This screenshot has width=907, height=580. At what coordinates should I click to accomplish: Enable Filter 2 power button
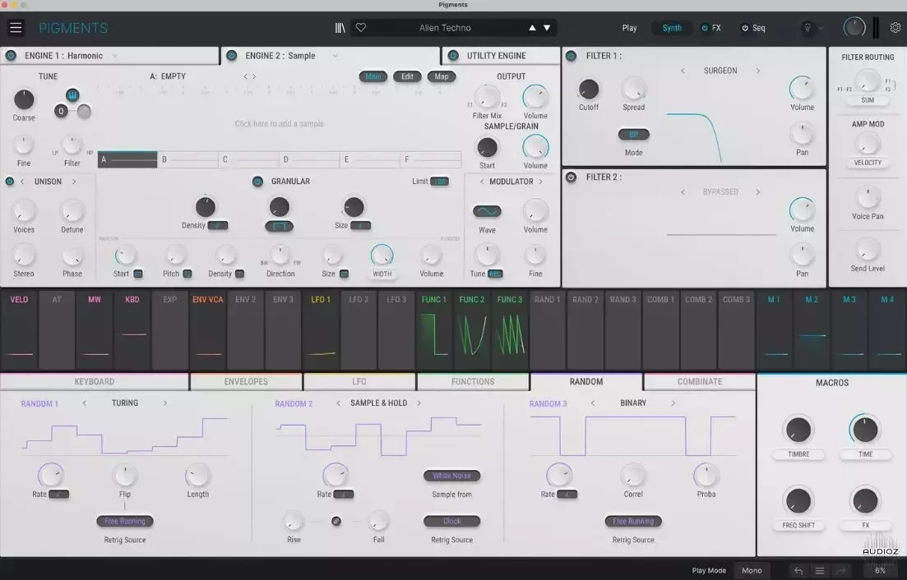[571, 177]
